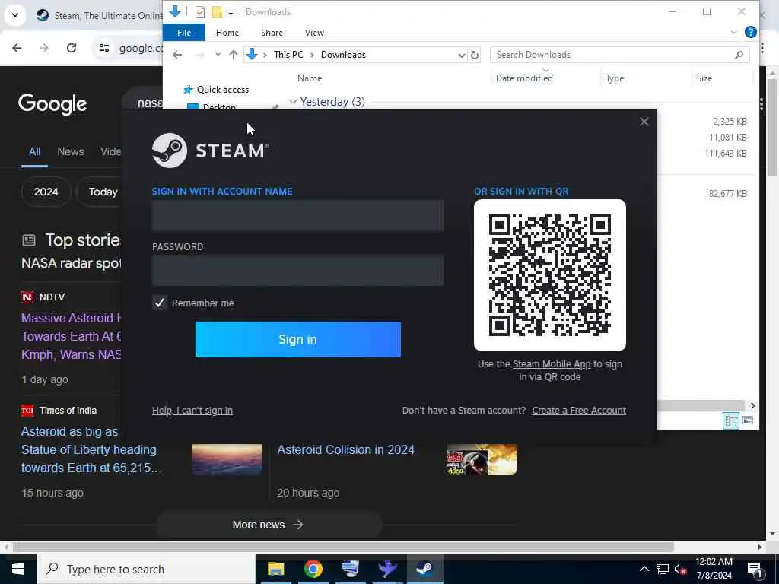
Task: Open the Statue of Liberty asteroid story
Action: coord(91,449)
